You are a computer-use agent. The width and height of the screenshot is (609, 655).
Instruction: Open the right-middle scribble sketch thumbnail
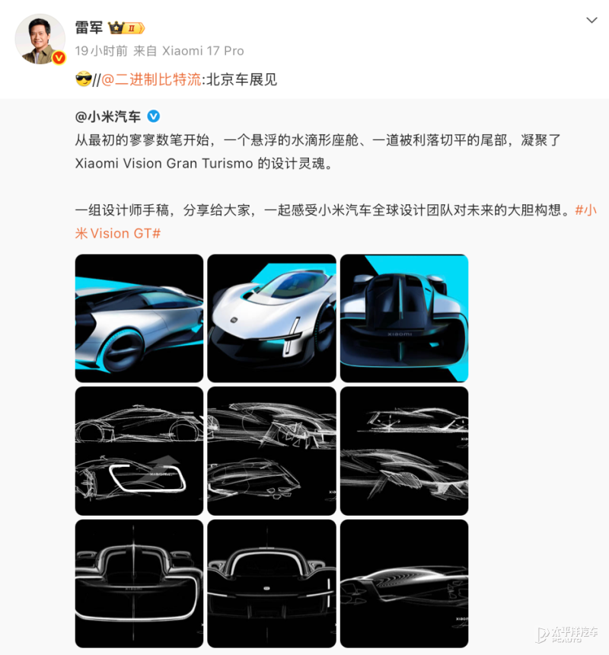tap(404, 451)
